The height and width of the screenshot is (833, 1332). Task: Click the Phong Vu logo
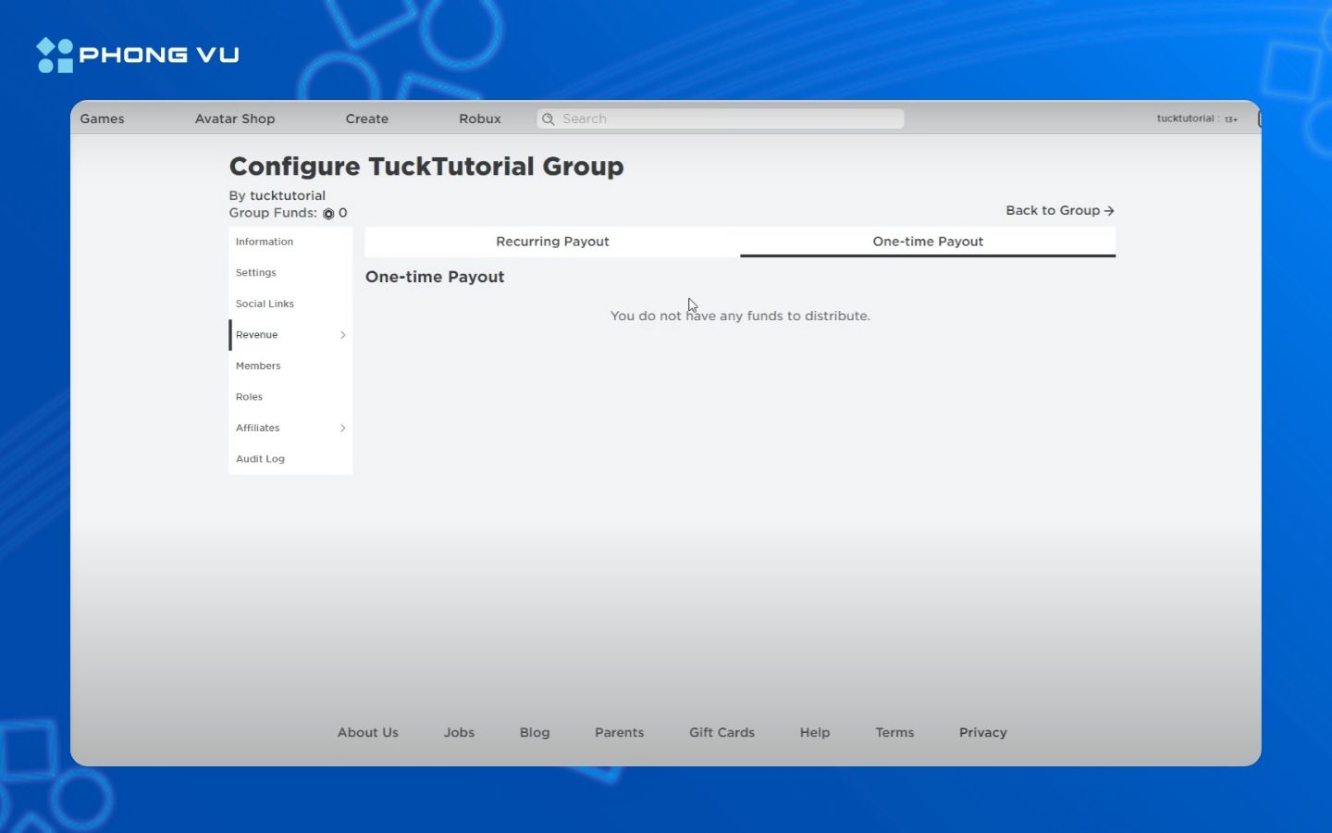tap(138, 56)
